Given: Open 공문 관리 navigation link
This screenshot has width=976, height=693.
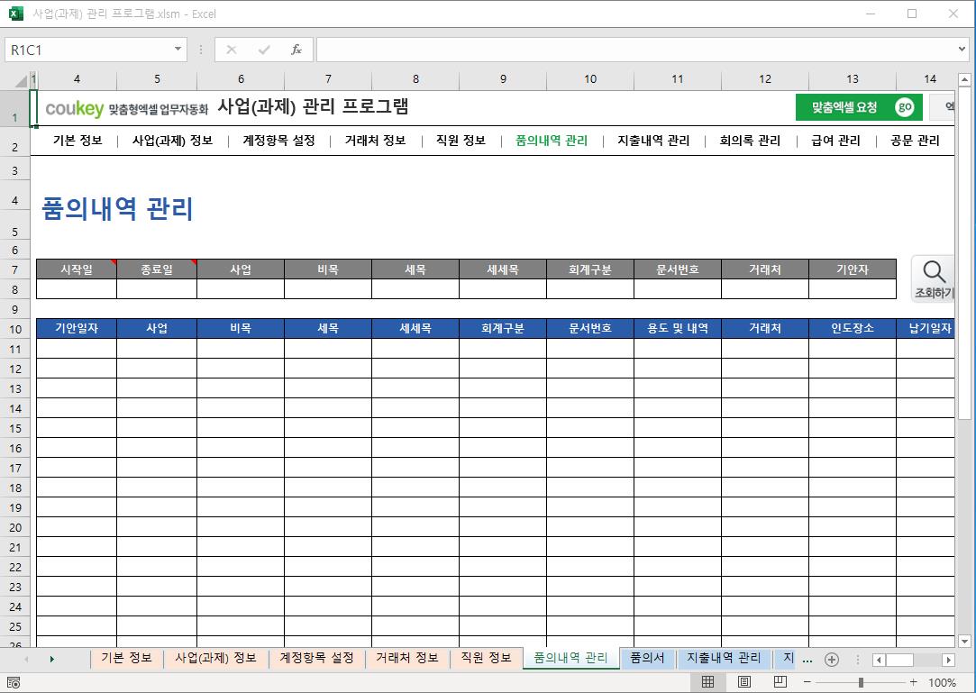Looking at the screenshot, I should pyautogui.click(x=915, y=141).
